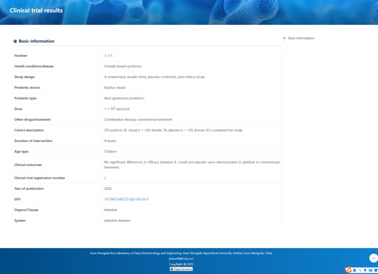
Task: Click the Bacillus clausii strain value
Action: [115, 87]
